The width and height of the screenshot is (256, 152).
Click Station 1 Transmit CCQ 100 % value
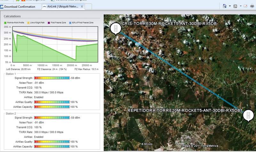(x=38, y=88)
